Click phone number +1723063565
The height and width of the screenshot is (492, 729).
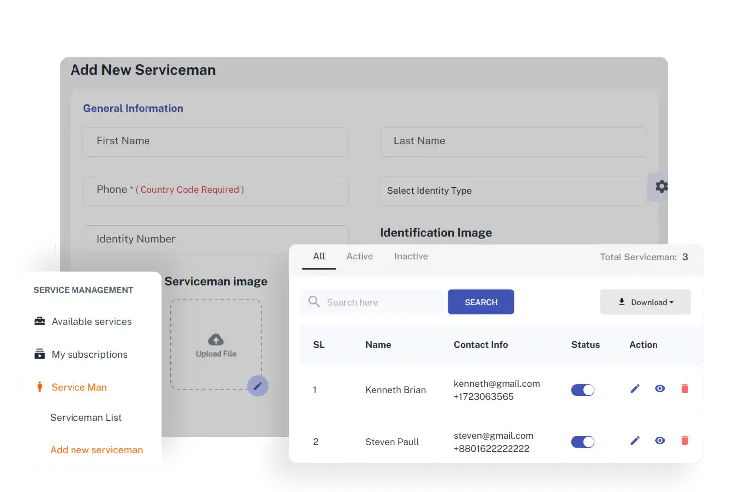point(484,397)
